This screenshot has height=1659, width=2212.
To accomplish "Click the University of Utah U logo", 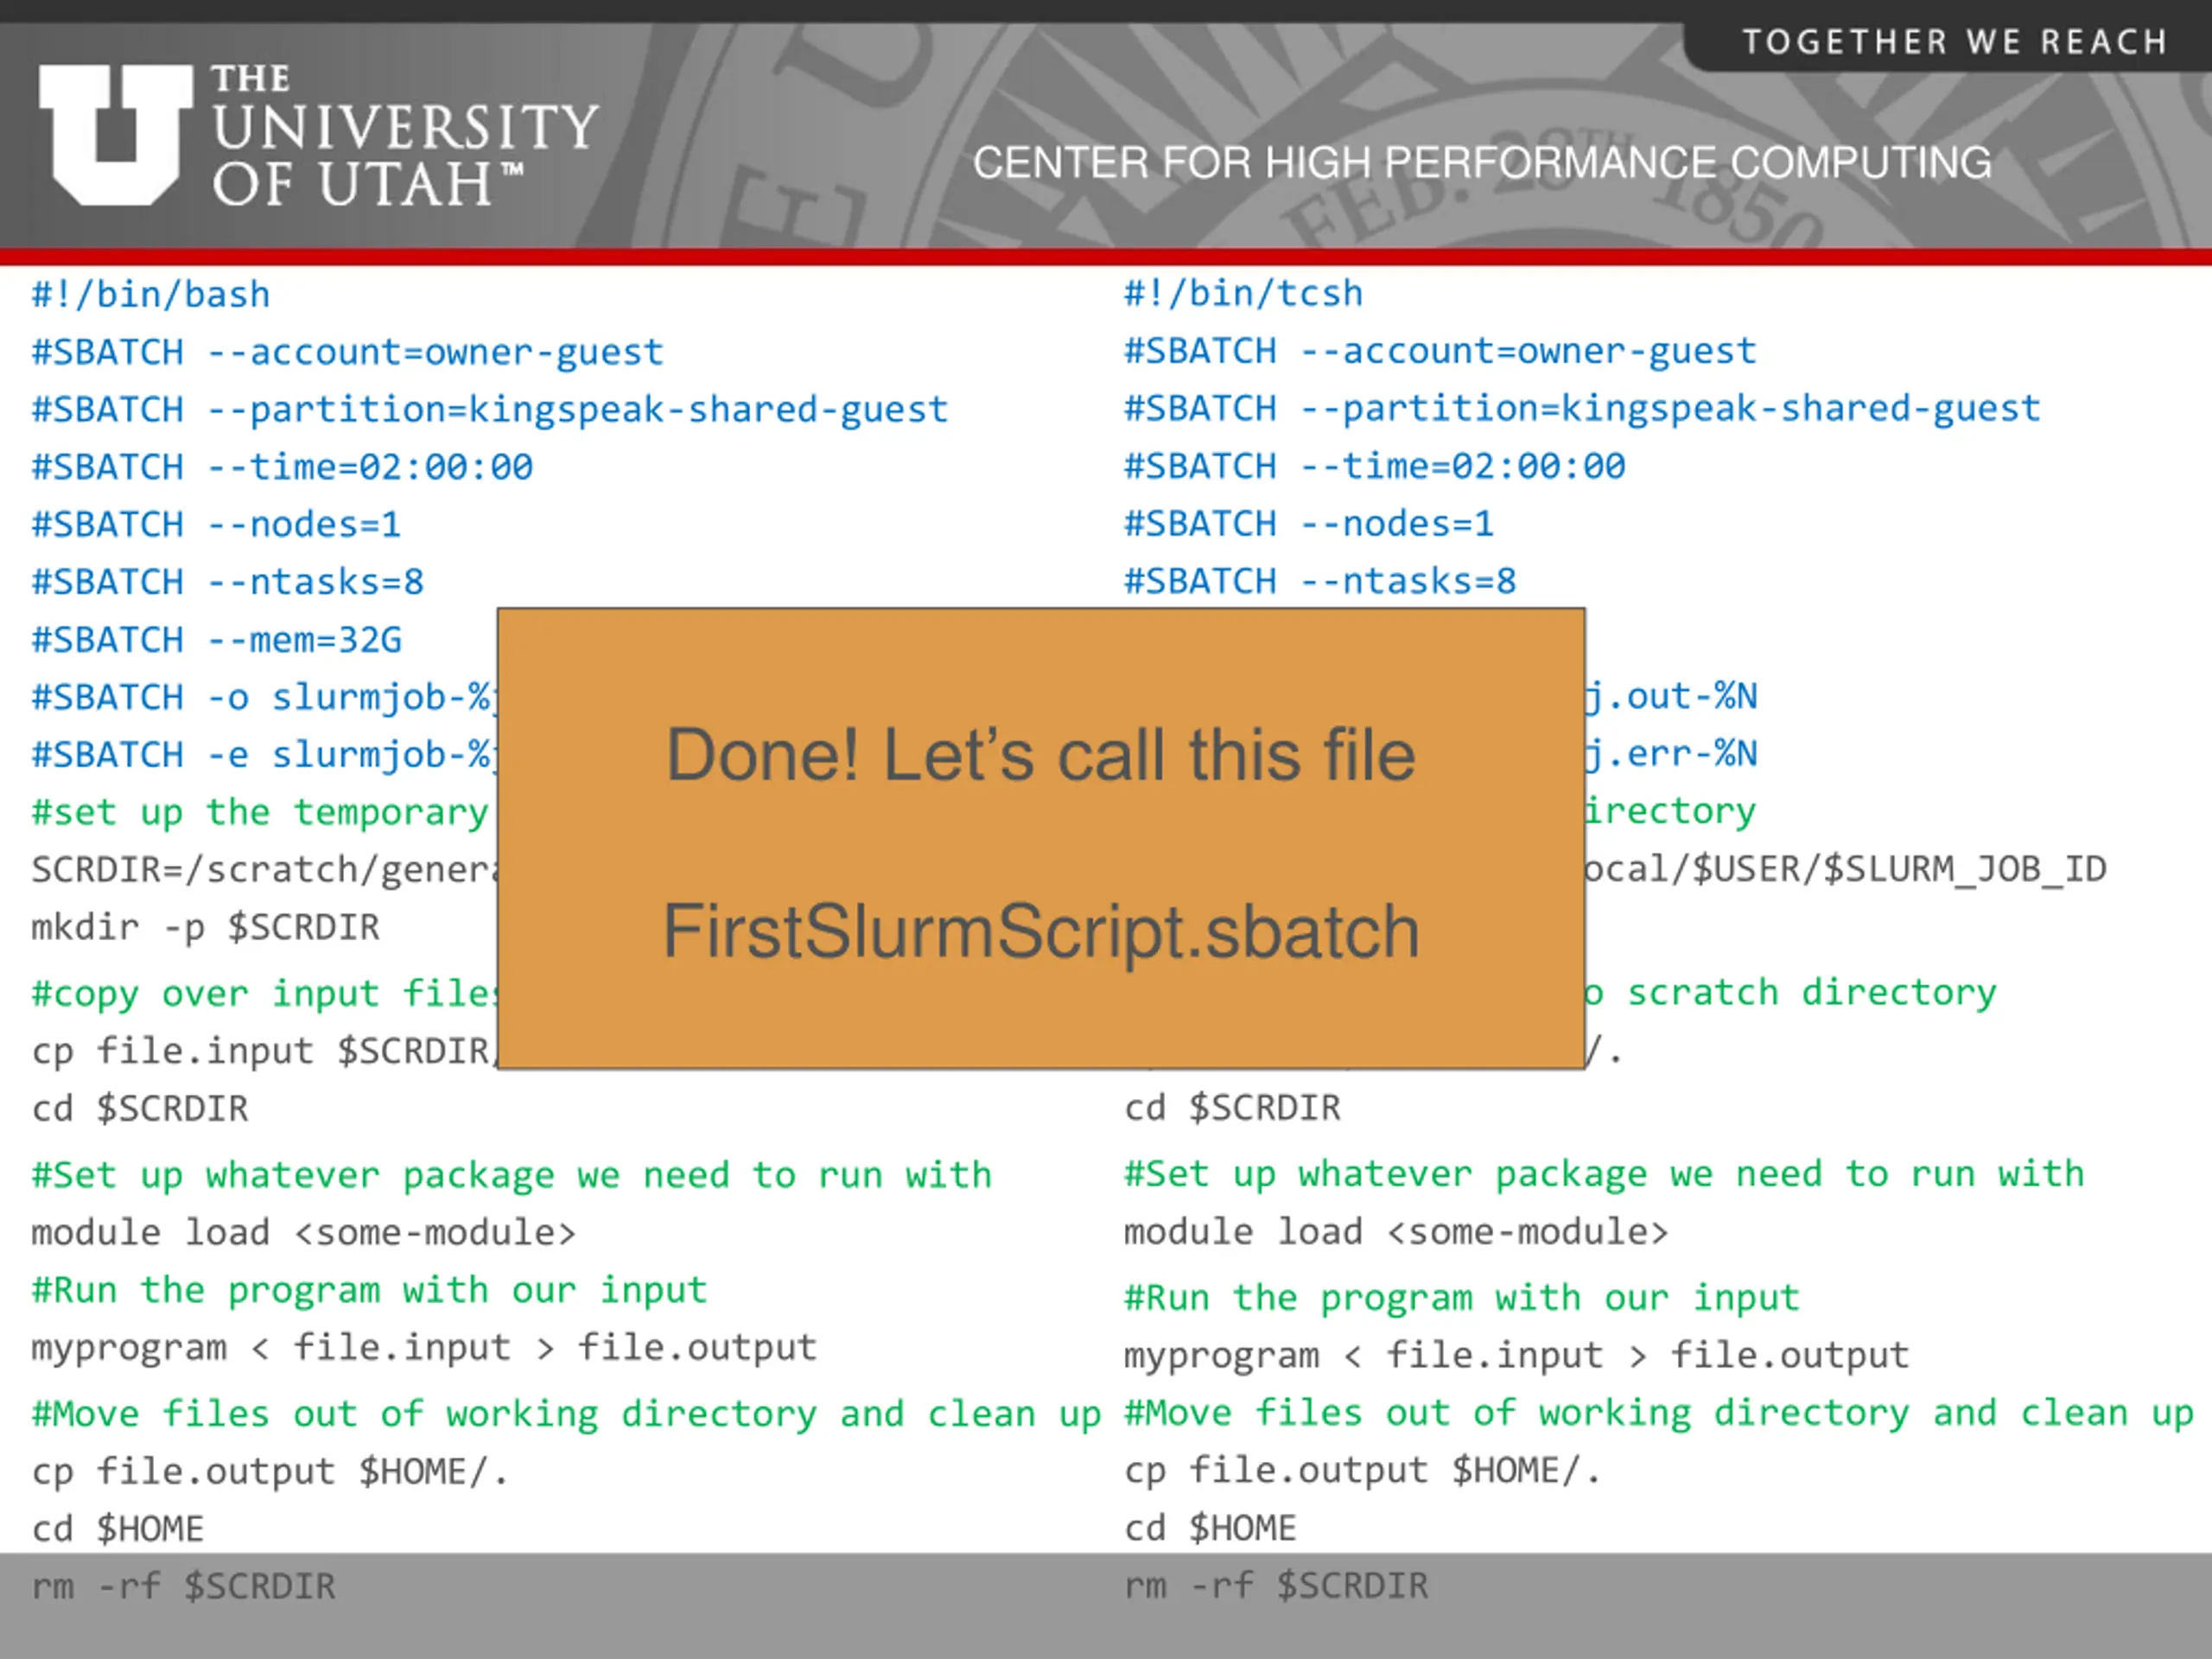I will point(115,135).
